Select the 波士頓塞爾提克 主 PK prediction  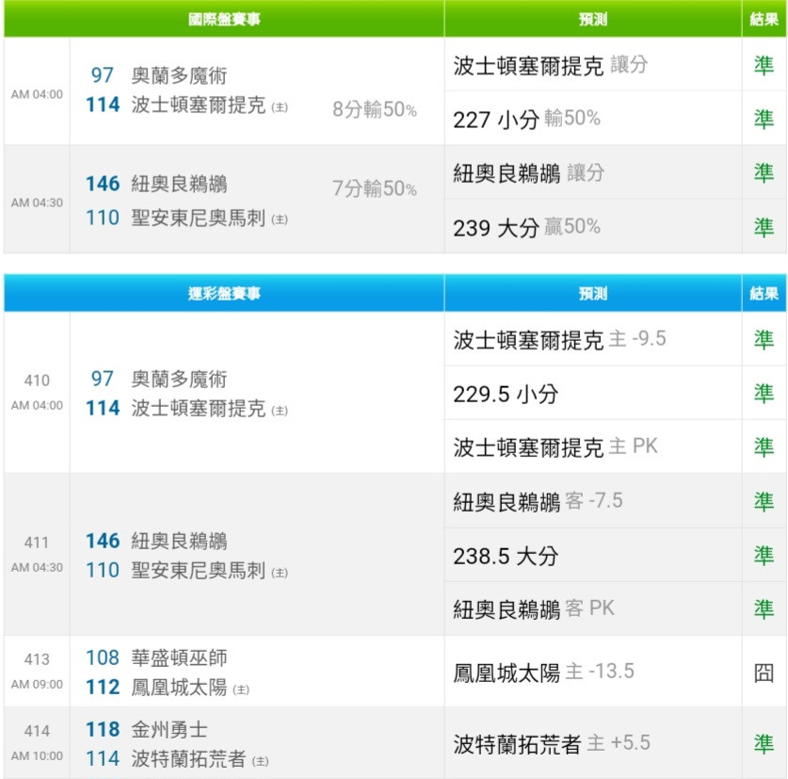[555, 447]
